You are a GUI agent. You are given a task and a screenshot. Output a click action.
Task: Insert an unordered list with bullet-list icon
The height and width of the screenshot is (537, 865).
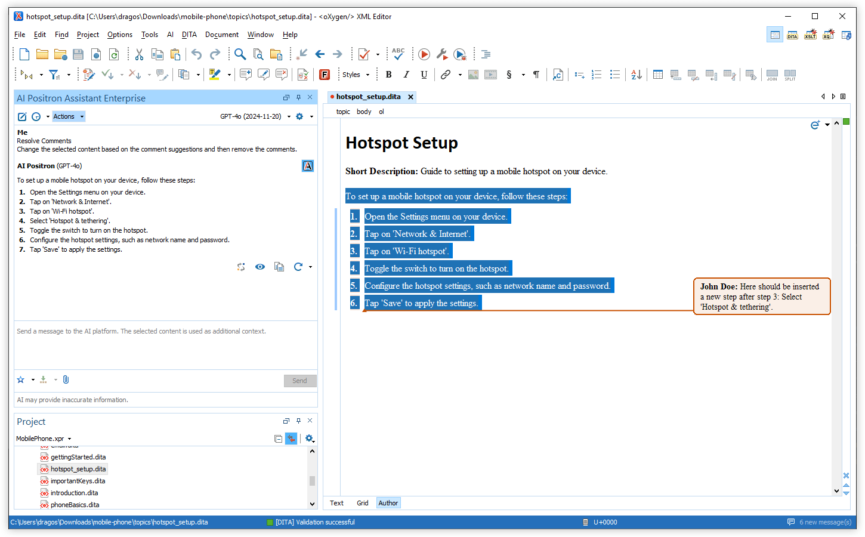pyautogui.click(x=614, y=75)
